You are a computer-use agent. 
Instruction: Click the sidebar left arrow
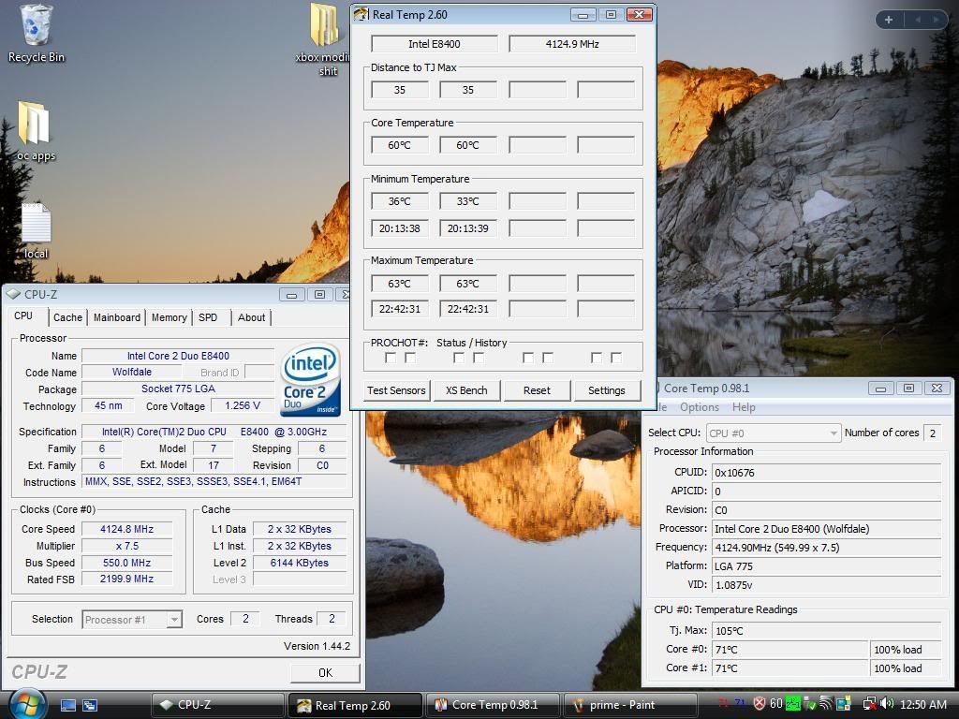click(918, 20)
